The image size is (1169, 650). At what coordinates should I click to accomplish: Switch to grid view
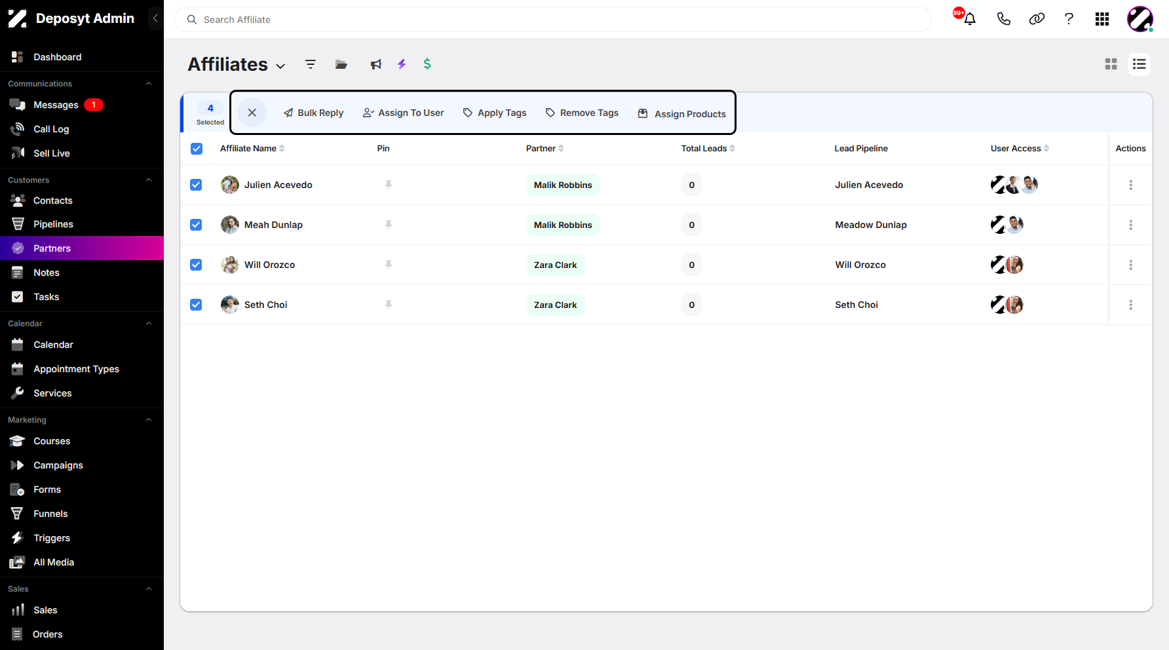point(1111,64)
